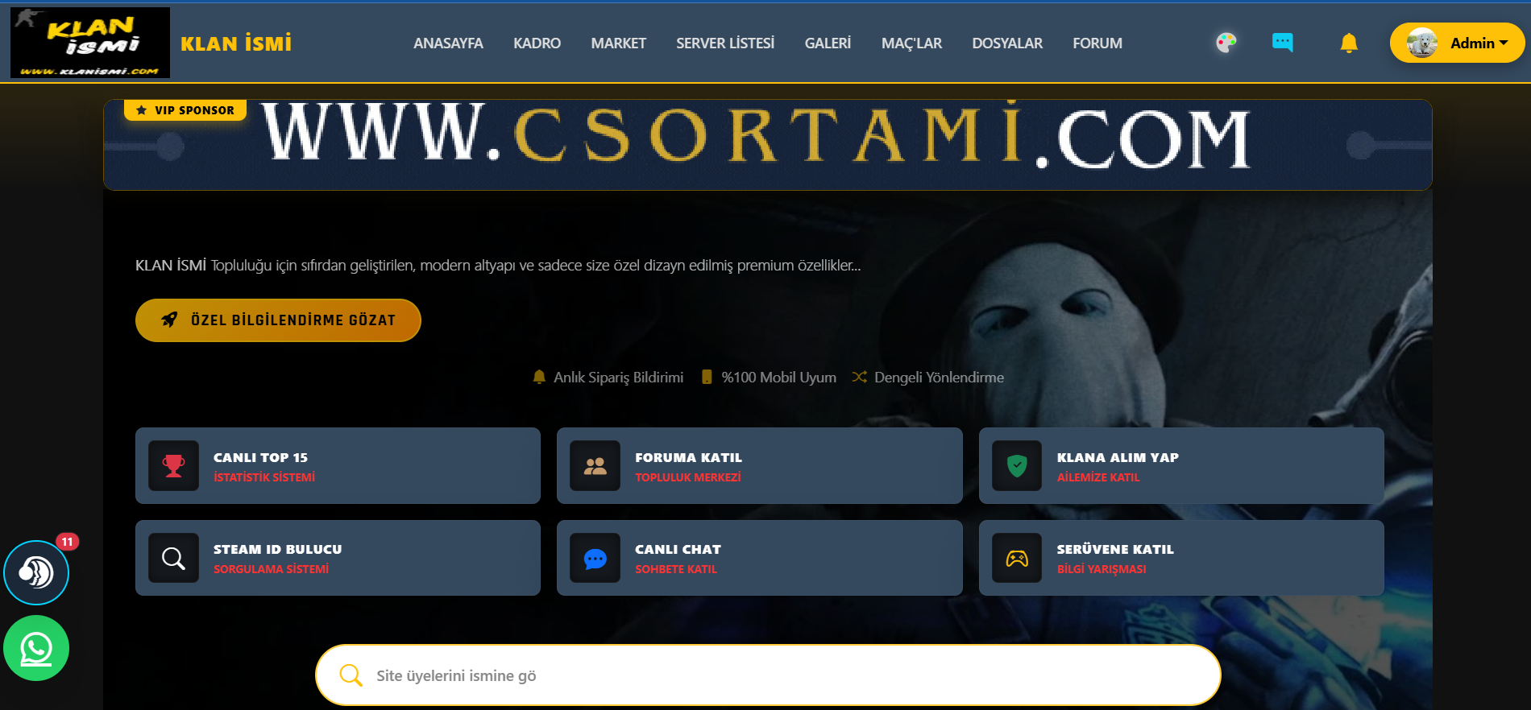Open the Canlı Top 15 card title

click(x=260, y=457)
